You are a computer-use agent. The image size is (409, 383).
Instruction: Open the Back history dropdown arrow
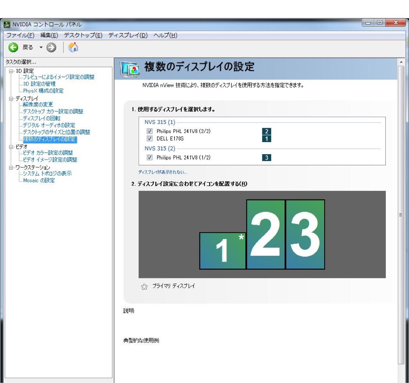click(x=41, y=47)
